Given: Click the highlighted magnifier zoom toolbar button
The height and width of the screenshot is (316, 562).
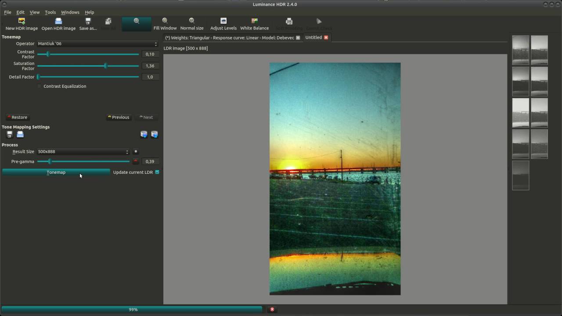Looking at the screenshot, I should click(137, 24).
